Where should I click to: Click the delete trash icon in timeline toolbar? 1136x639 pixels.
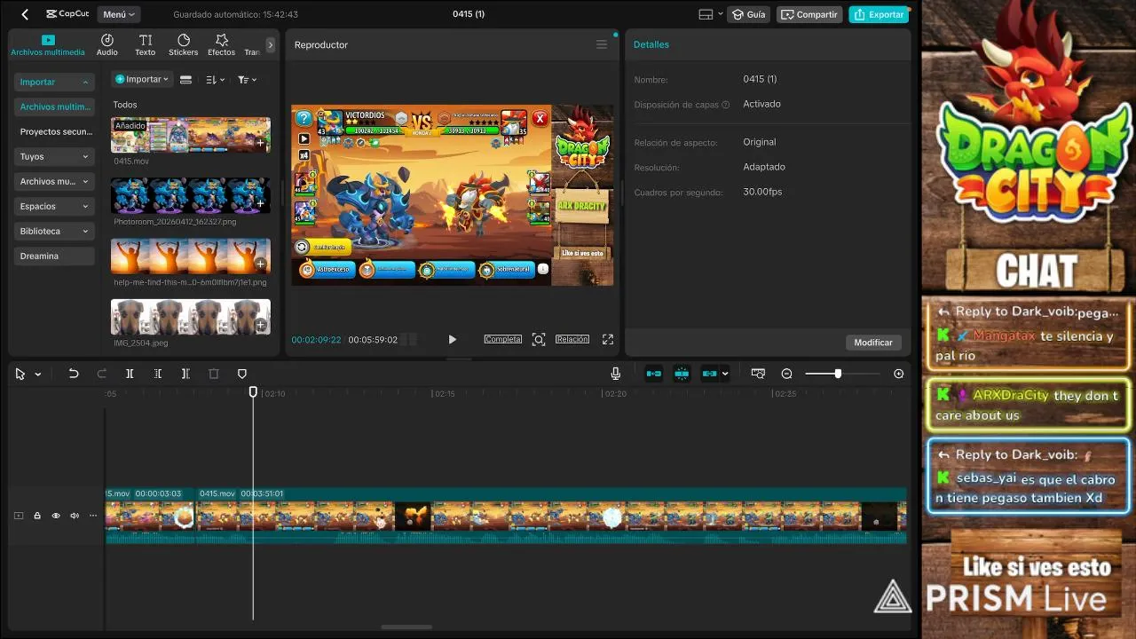[x=214, y=374]
